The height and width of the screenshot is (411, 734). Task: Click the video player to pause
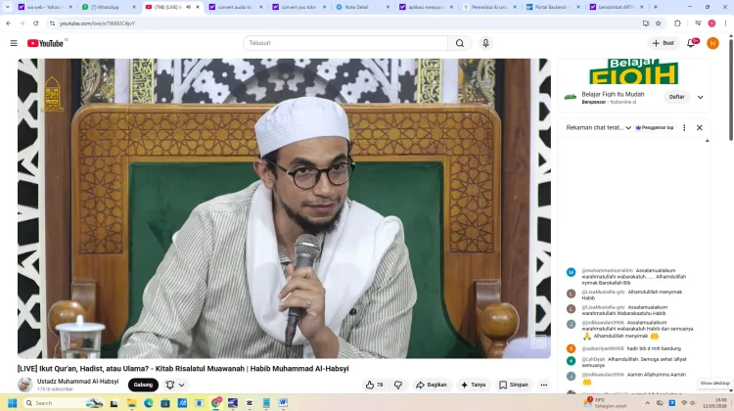point(284,208)
